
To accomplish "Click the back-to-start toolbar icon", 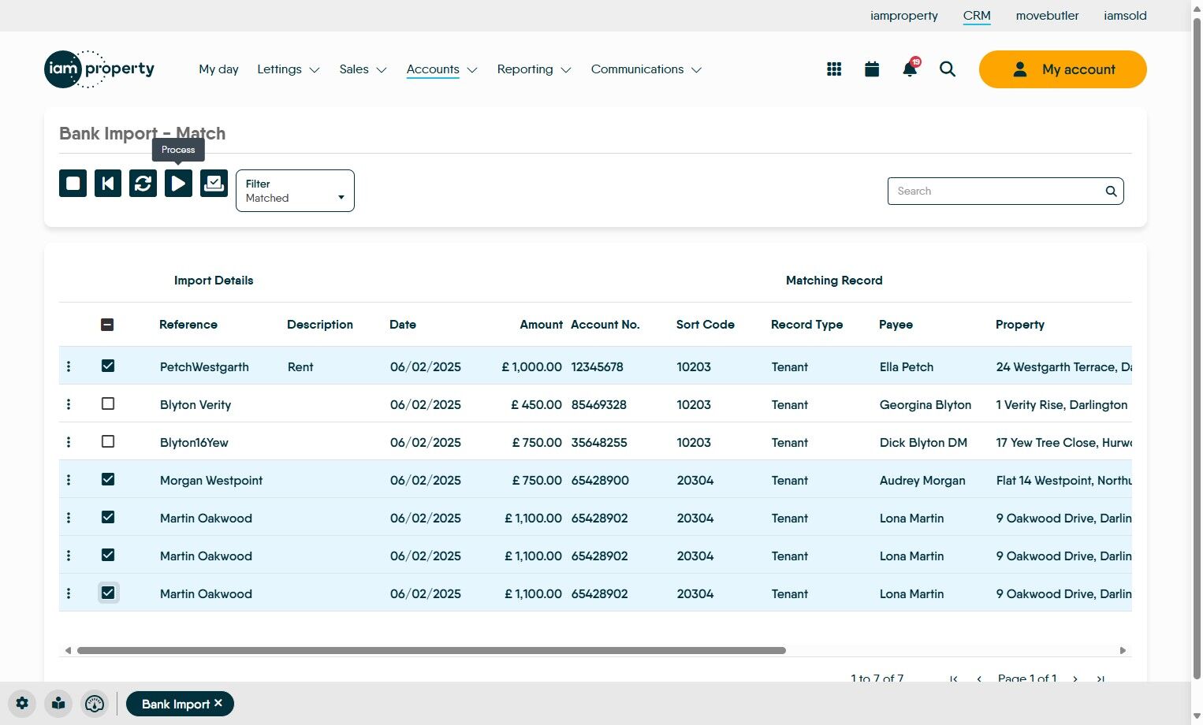I will 108,184.
